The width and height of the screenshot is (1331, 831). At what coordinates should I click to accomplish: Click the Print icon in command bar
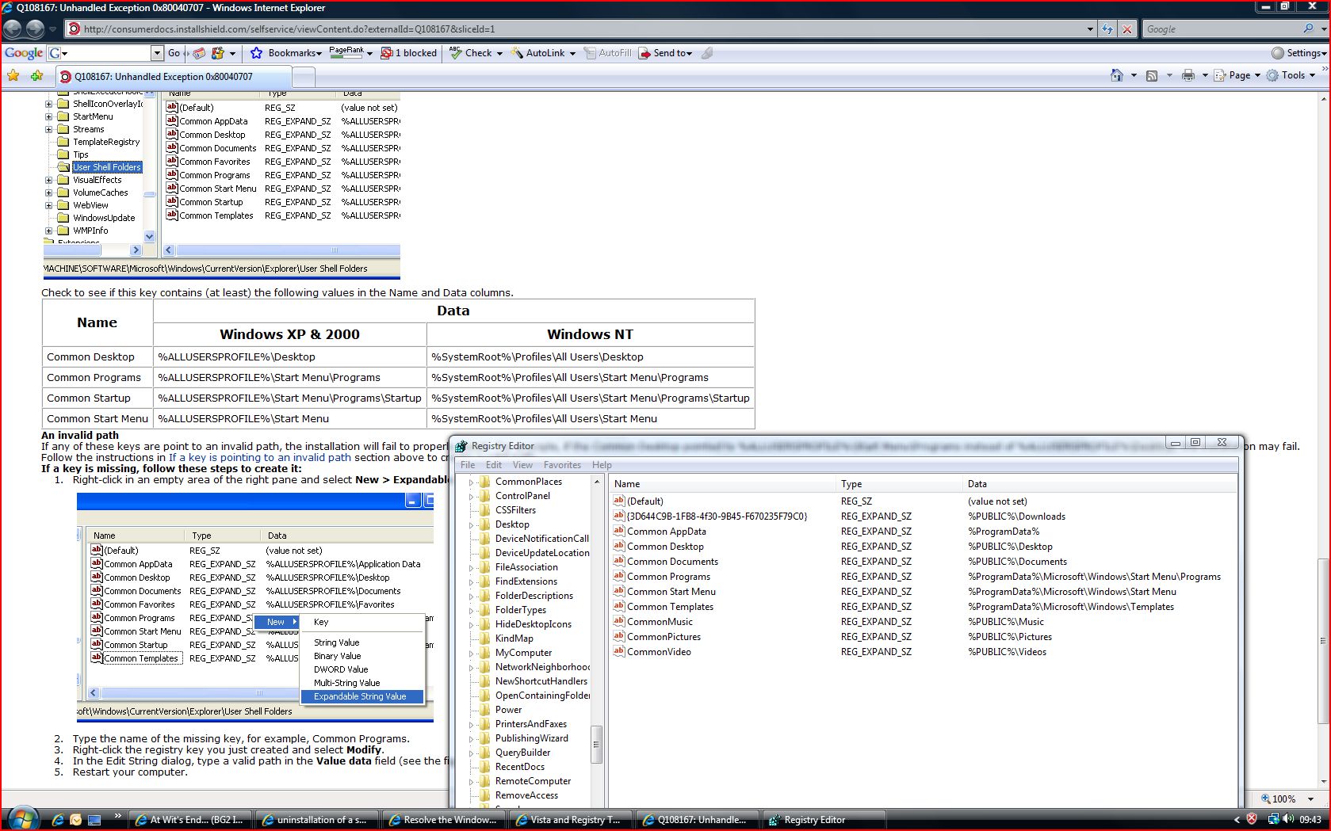[x=1188, y=75]
